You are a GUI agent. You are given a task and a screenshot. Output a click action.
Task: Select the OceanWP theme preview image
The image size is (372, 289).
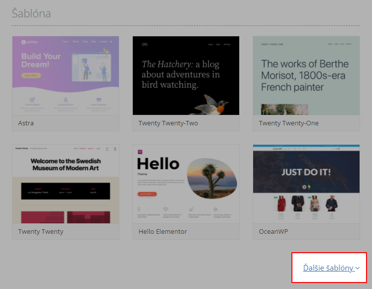coord(306,184)
